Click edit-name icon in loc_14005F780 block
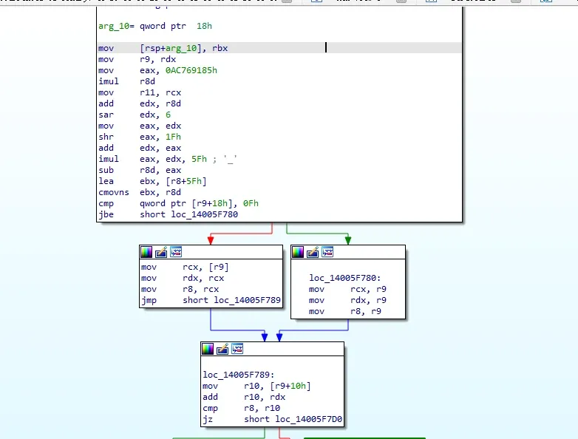This screenshot has width=578, height=439. click(x=313, y=252)
